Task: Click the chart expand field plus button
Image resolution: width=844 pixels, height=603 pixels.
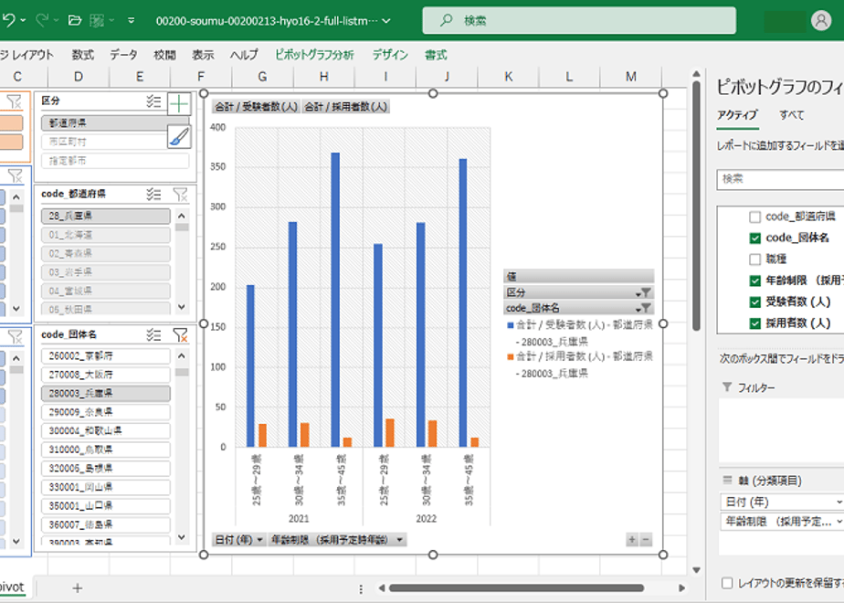Action: click(632, 539)
